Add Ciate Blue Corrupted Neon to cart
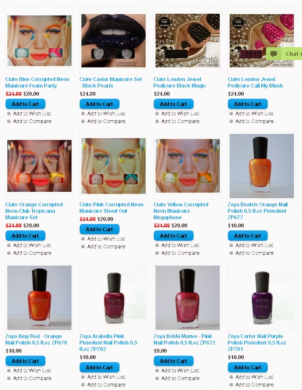This screenshot has height=390, width=302. coord(25,104)
